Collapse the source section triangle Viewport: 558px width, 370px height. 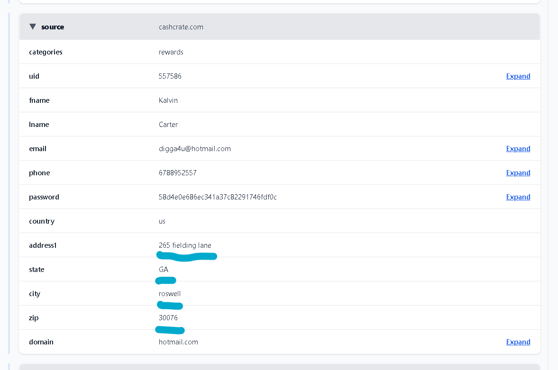33,27
